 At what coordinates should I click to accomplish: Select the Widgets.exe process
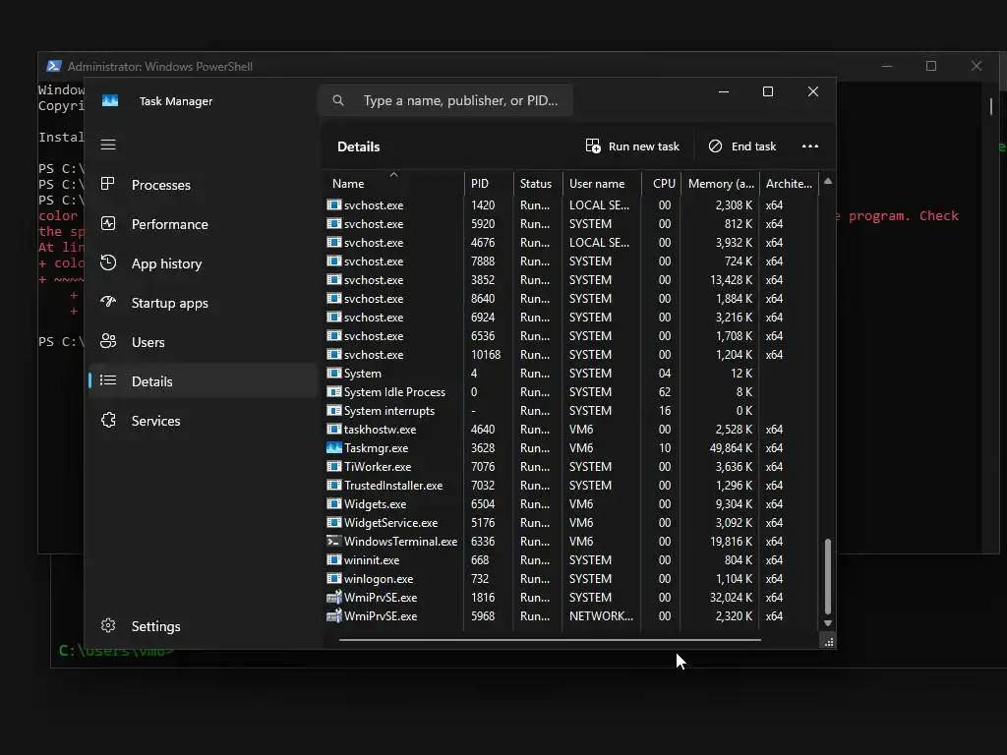click(571, 504)
